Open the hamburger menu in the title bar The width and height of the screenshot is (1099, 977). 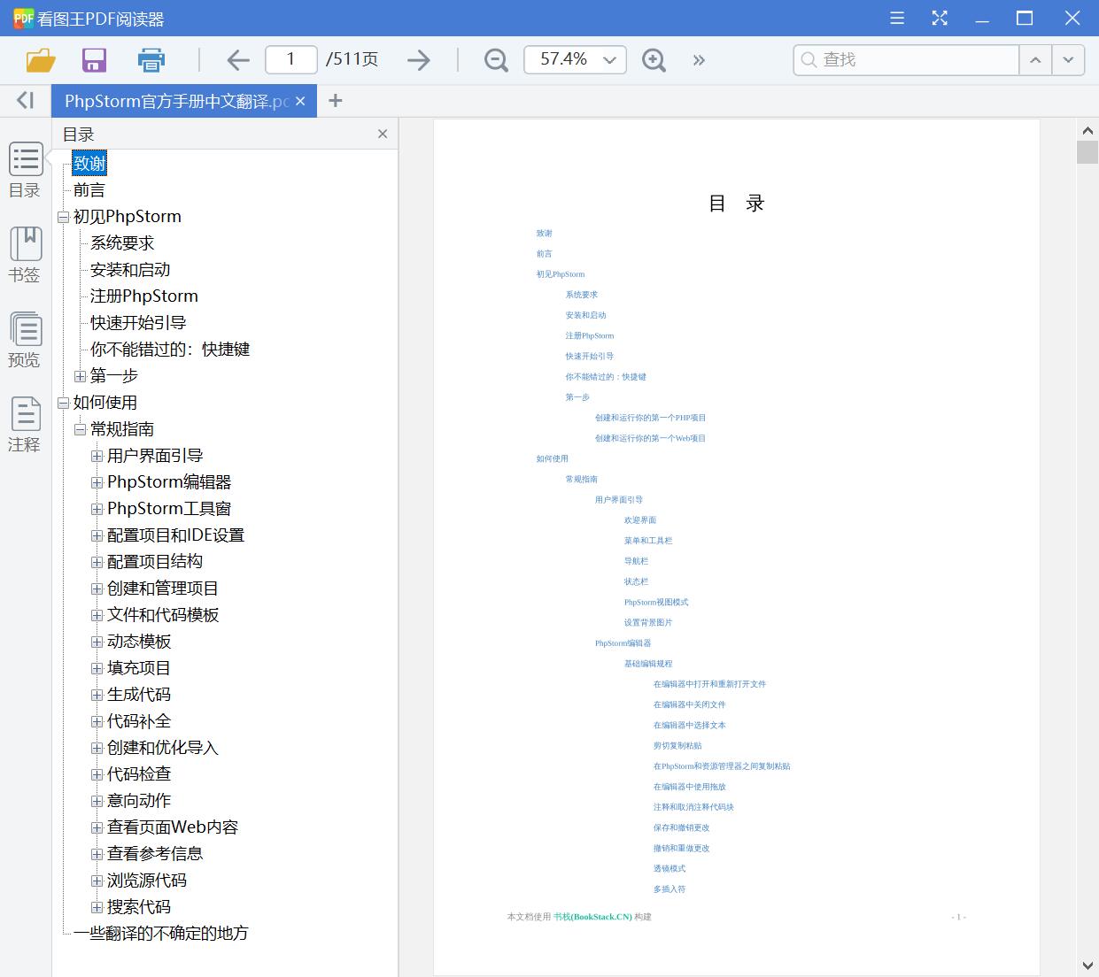point(896,18)
